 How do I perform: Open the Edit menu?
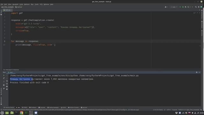5,4
